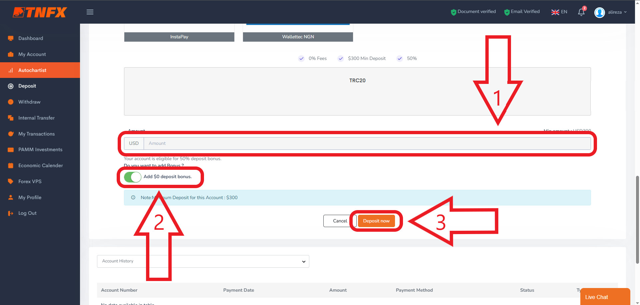Toggle the hamburger sidebar menu
Screen dimensions: 640x305
[x=90, y=12]
